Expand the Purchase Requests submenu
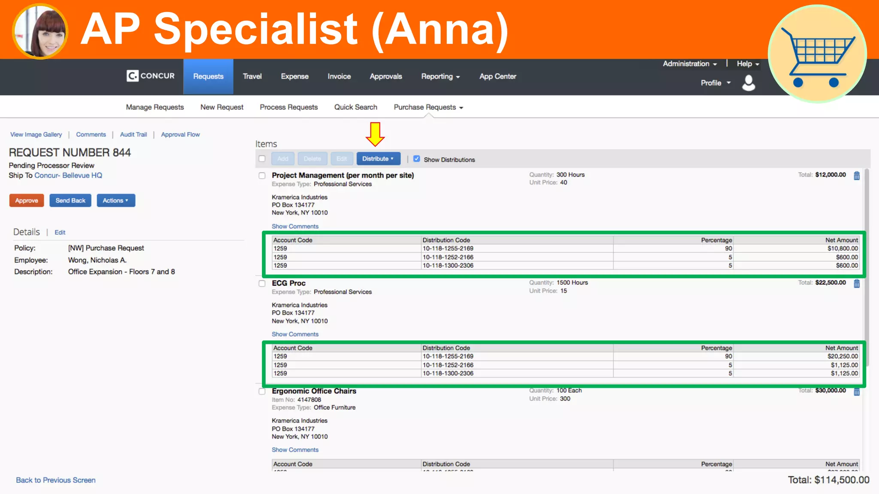 click(x=428, y=107)
